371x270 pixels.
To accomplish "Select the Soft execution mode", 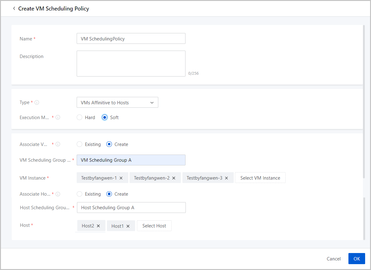I will coord(105,118).
